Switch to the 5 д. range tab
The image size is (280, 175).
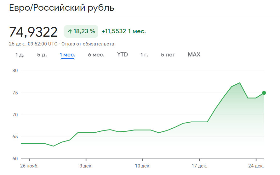(x=42, y=55)
